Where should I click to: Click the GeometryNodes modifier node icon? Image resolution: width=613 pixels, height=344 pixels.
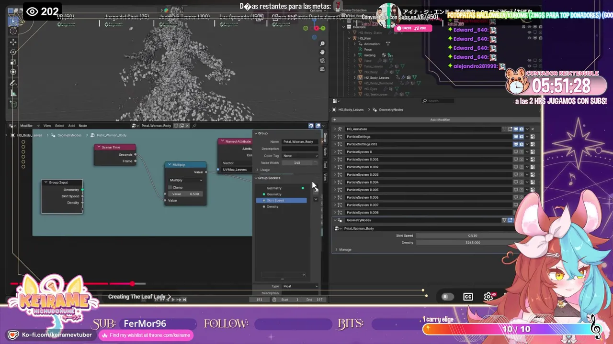tap(340, 220)
